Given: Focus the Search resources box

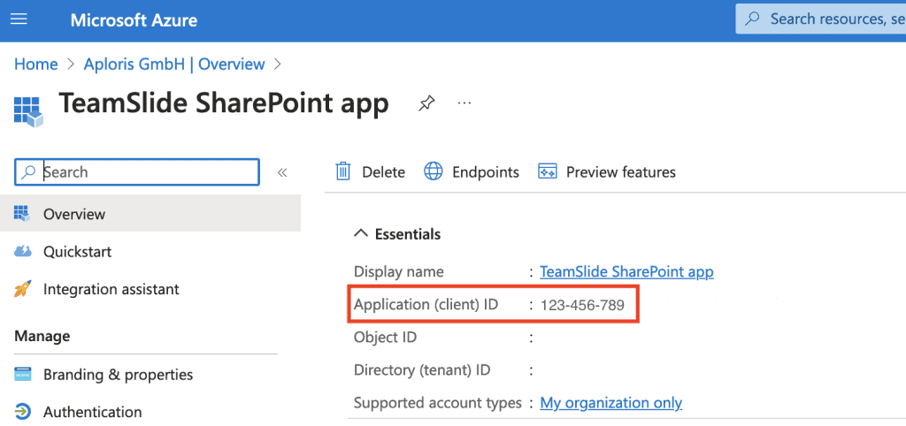Looking at the screenshot, I should [820, 19].
